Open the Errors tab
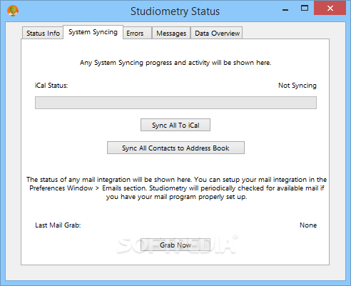 point(137,33)
